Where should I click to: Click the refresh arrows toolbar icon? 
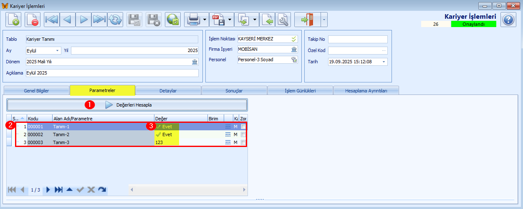click(115, 20)
